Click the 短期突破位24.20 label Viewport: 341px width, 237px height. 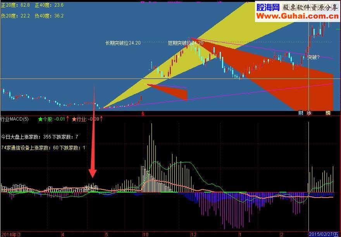(186, 43)
